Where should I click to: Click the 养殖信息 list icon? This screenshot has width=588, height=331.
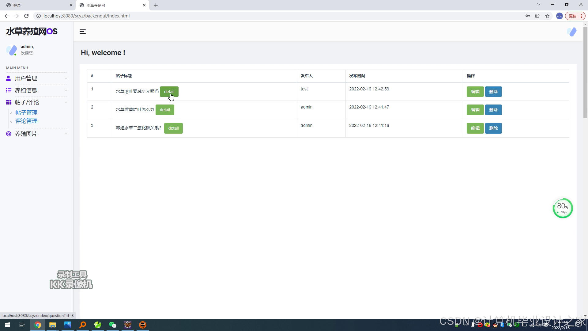[x=9, y=90]
